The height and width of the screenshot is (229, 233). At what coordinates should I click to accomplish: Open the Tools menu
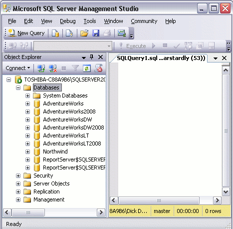click(90, 21)
